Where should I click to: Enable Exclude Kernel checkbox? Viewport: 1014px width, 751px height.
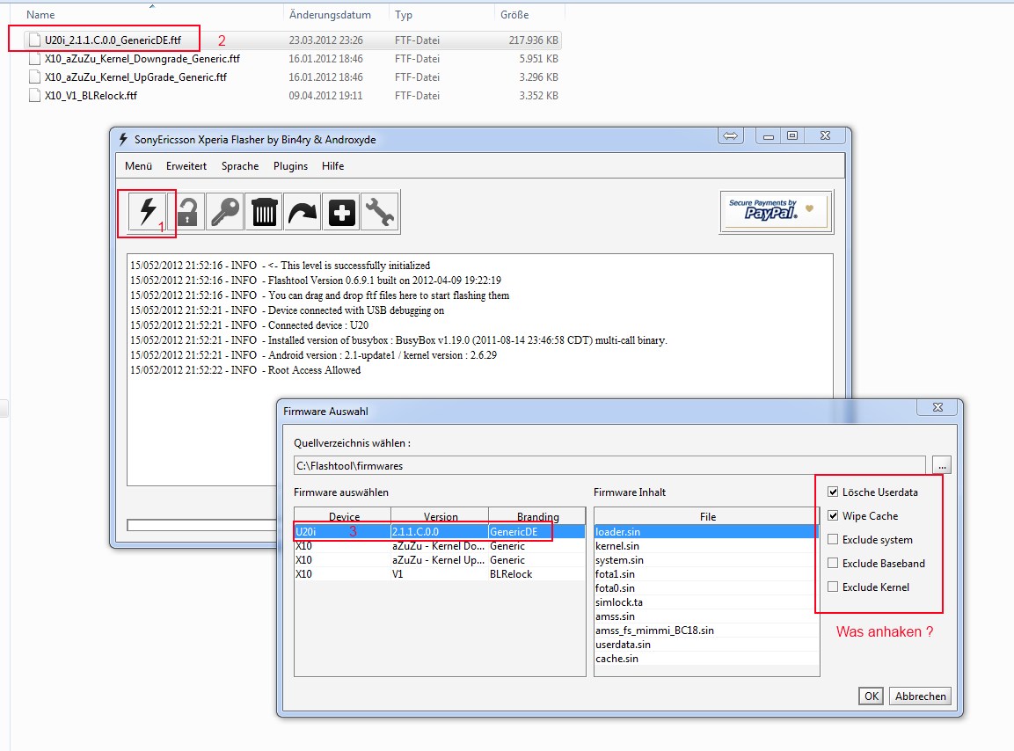point(833,587)
